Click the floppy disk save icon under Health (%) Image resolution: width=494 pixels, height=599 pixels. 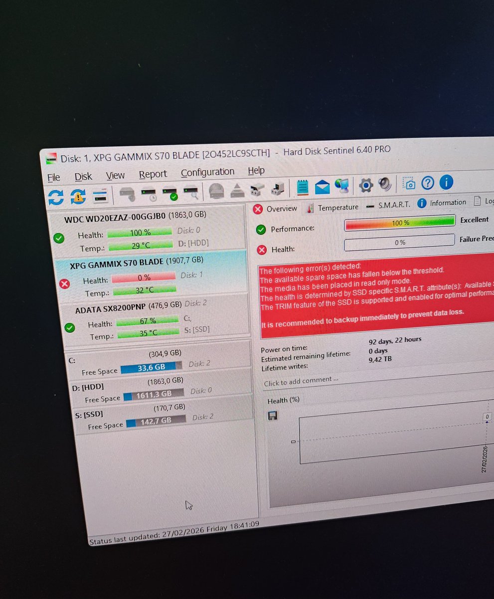click(273, 415)
